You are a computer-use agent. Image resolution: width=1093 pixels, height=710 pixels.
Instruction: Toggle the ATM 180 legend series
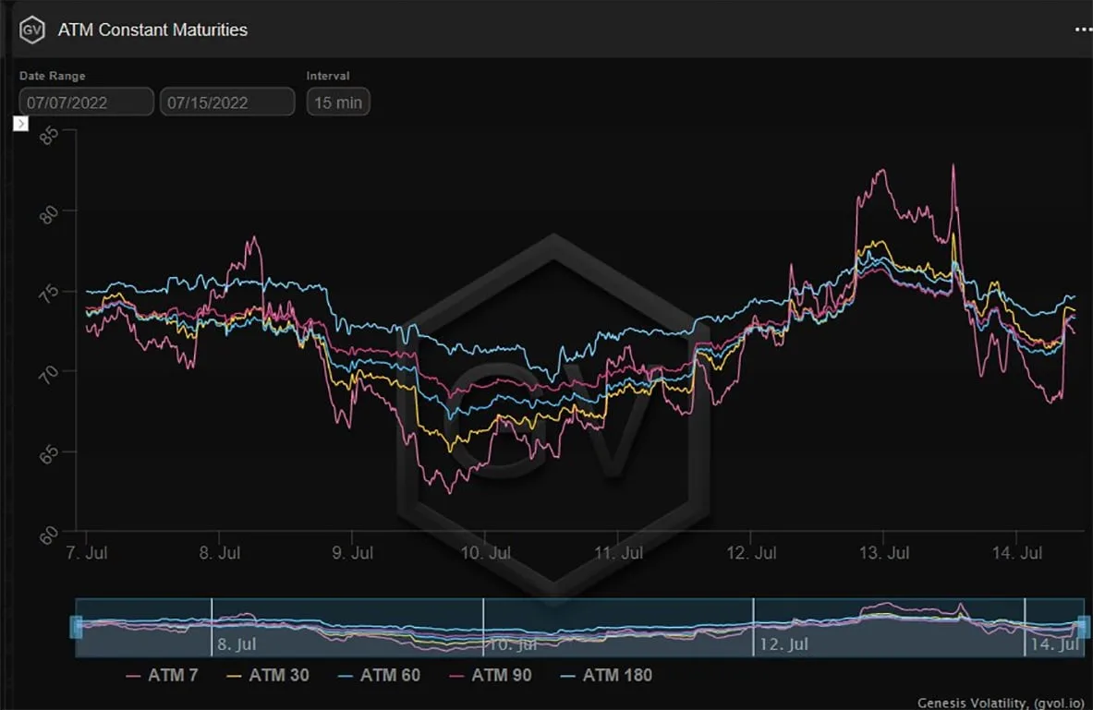(x=606, y=675)
